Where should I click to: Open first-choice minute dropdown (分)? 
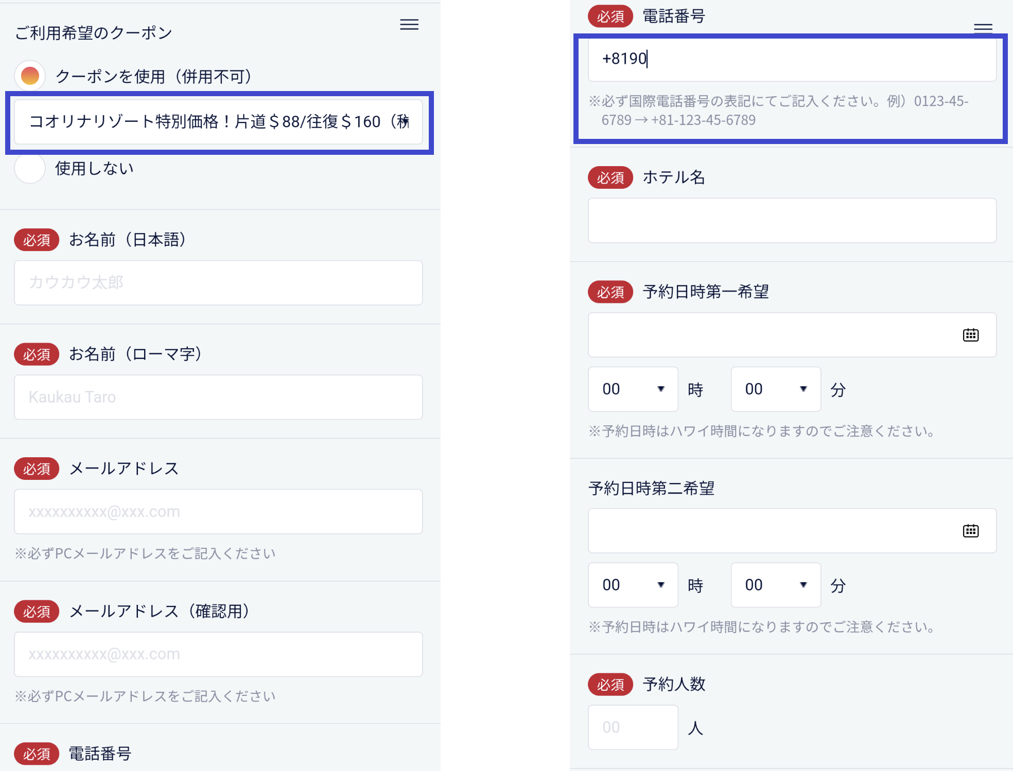[x=775, y=389]
